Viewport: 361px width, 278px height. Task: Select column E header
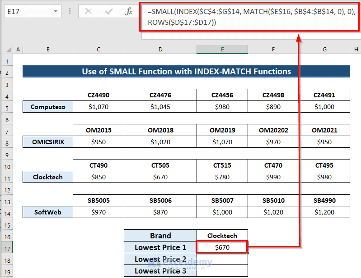(222, 50)
